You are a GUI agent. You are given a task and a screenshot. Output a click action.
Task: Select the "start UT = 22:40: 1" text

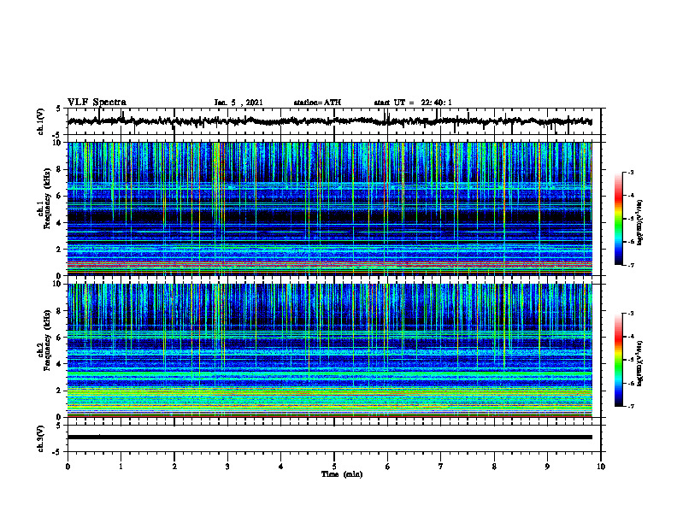click(413, 103)
